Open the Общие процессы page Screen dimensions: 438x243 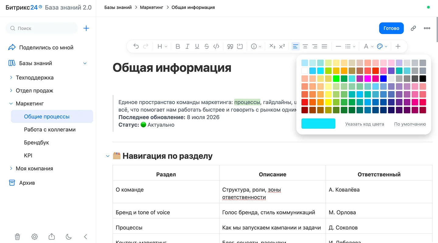pos(52,116)
